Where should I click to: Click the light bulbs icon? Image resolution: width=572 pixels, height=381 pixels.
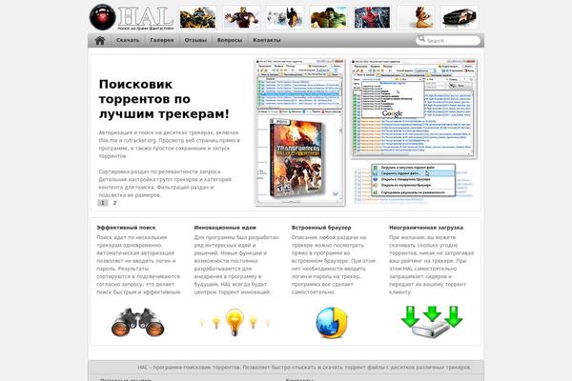[x=235, y=322]
